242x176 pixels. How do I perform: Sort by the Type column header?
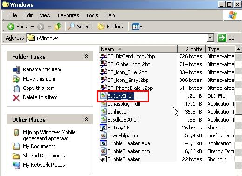pos(221,49)
